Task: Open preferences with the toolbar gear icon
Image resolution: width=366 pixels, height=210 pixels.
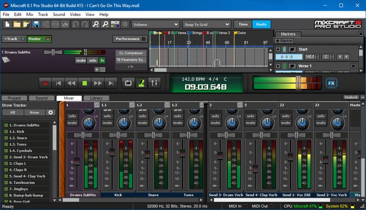Action: click(125, 24)
